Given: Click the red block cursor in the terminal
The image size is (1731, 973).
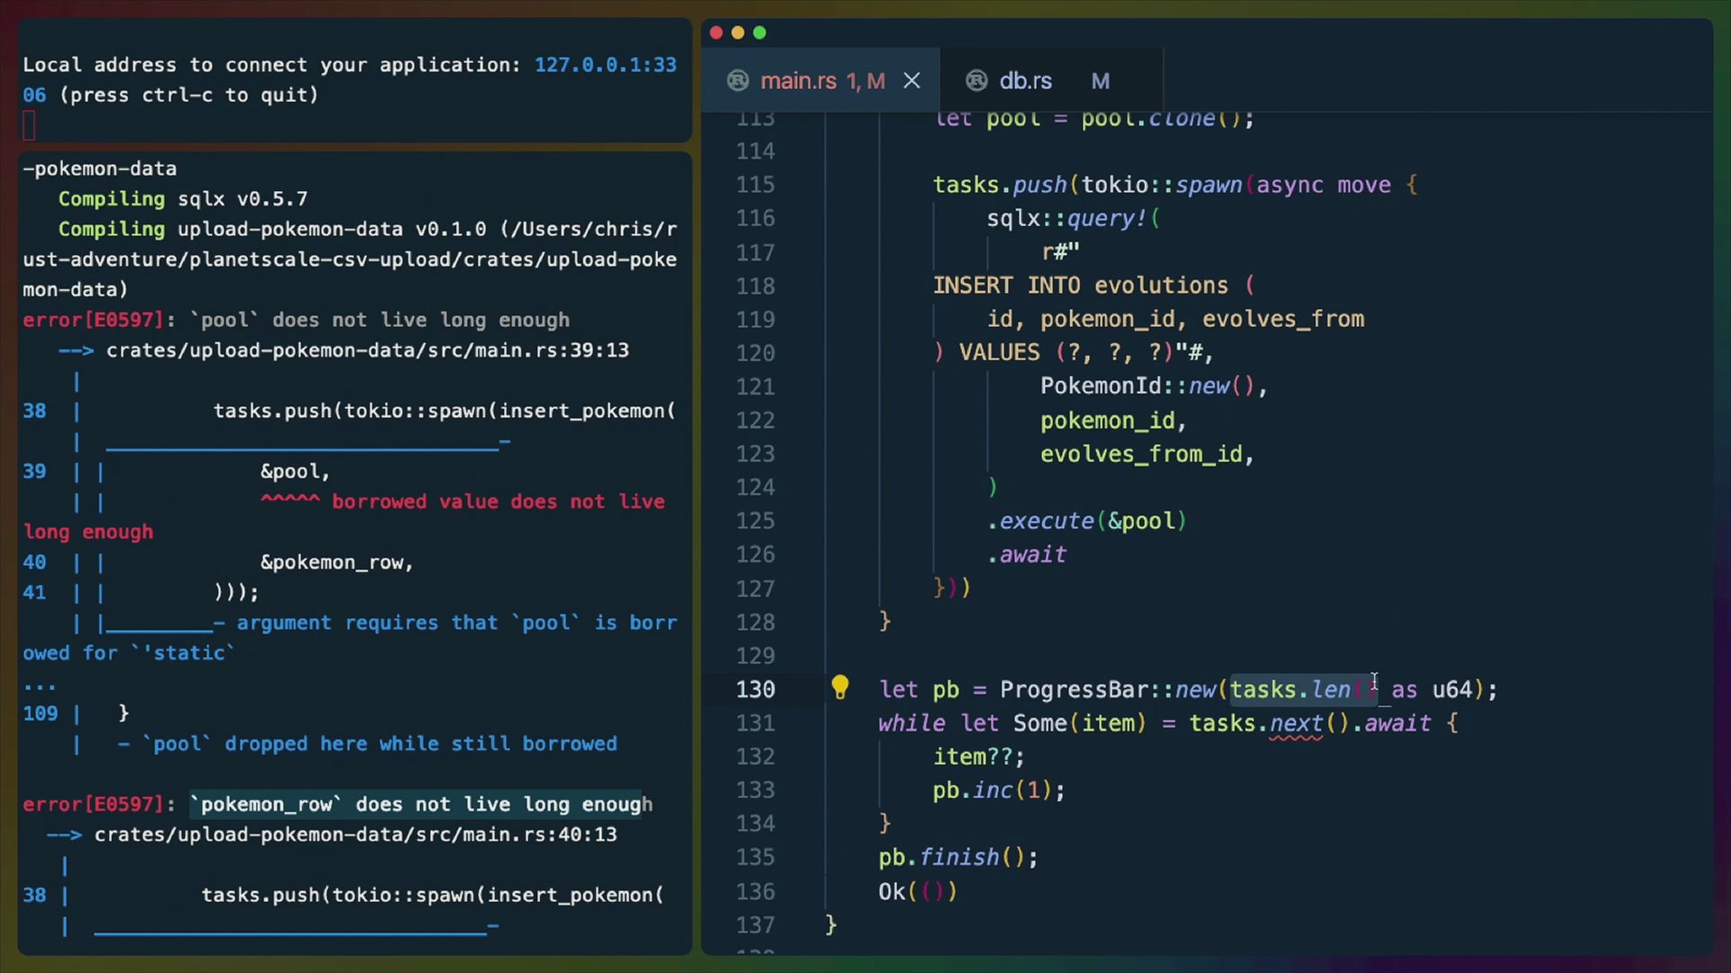Looking at the screenshot, I should click(x=30, y=125).
